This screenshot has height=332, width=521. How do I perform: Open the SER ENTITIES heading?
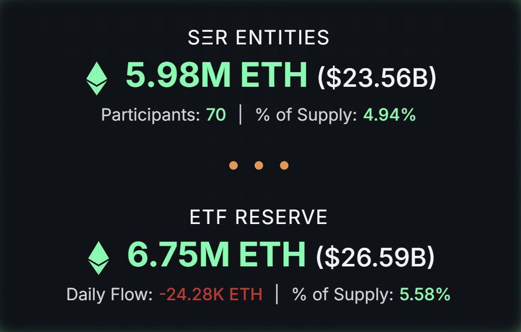click(x=258, y=38)
